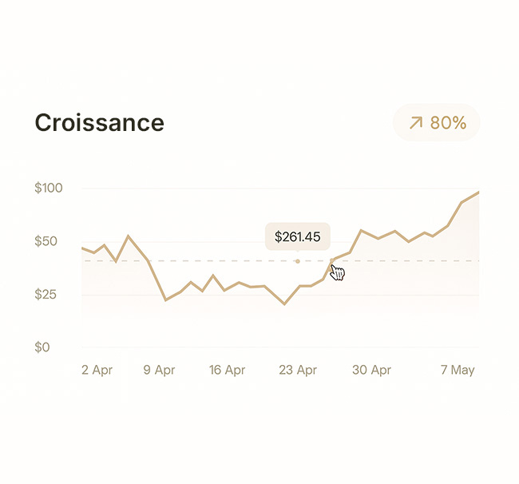Click the chart line's final peak at far right
This screenshot has width=519, height=484.
tap(477, 192)
